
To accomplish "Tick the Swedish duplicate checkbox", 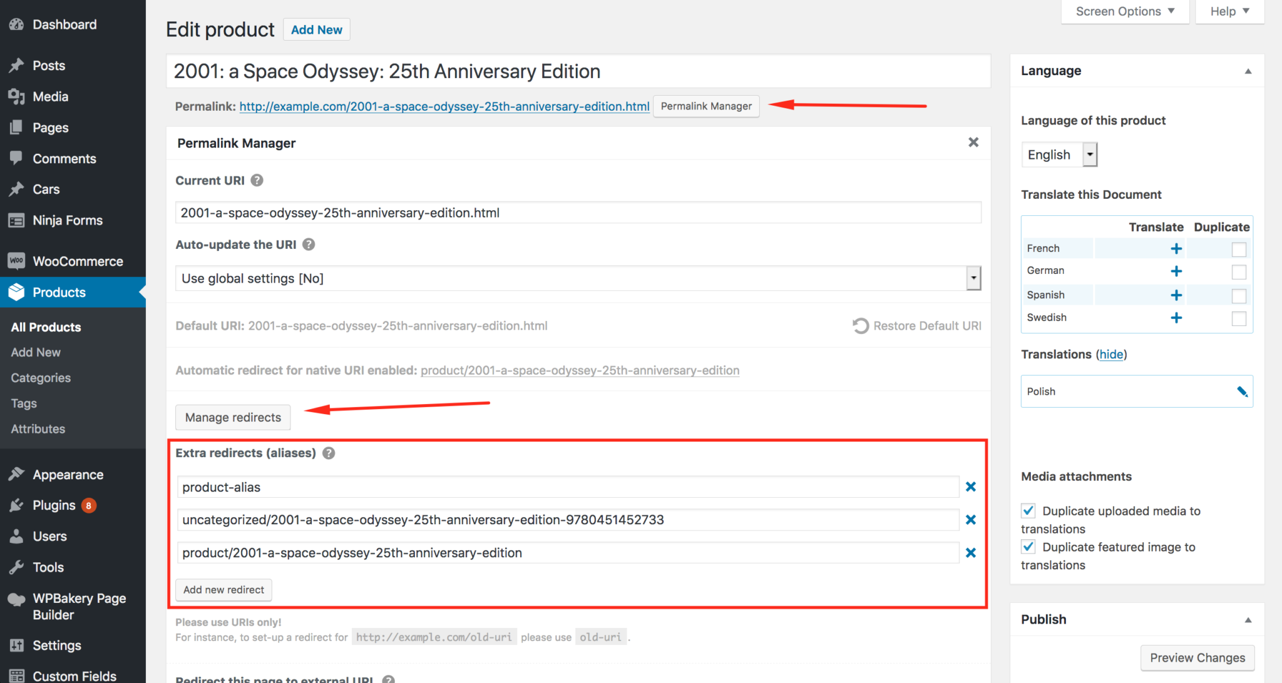I will (x=1239, y=318).
